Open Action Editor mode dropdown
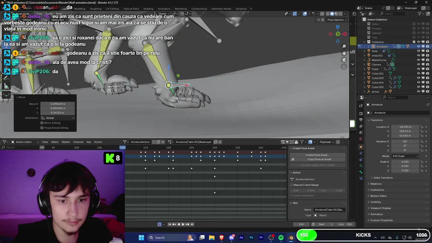This screenshot has height=243, width=432. [25, 142]
